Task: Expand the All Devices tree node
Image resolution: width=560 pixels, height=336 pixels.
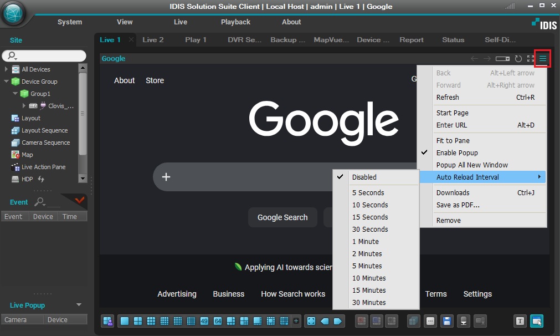Action: [6, 69]
